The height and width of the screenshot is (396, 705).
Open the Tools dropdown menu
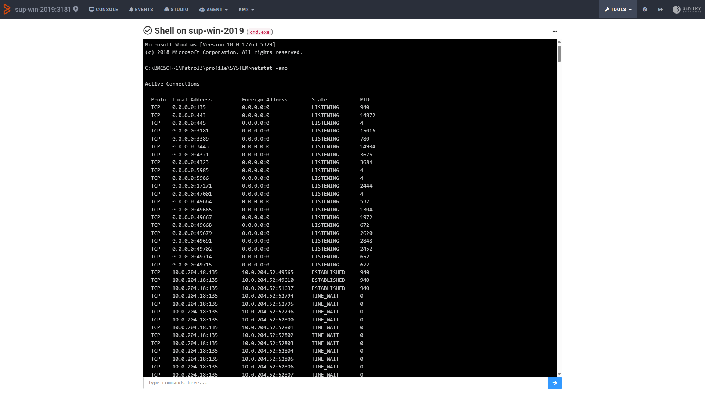(618, 10)
